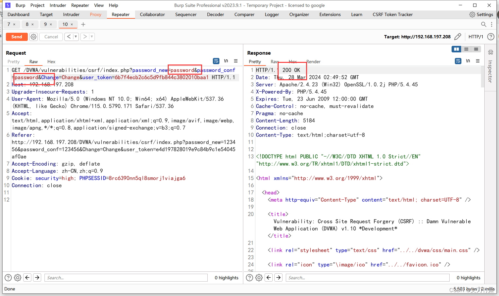Switch Response view to Render
Viewport: 499px width, 296px height.
pyautogui.click(x=313, y=62)
